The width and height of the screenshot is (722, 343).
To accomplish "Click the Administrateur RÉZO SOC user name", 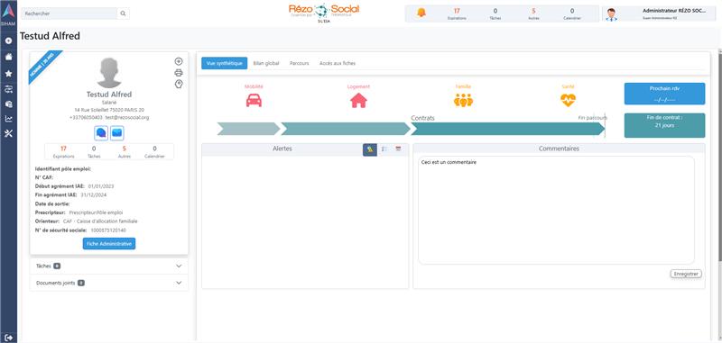I will [673, 11].
